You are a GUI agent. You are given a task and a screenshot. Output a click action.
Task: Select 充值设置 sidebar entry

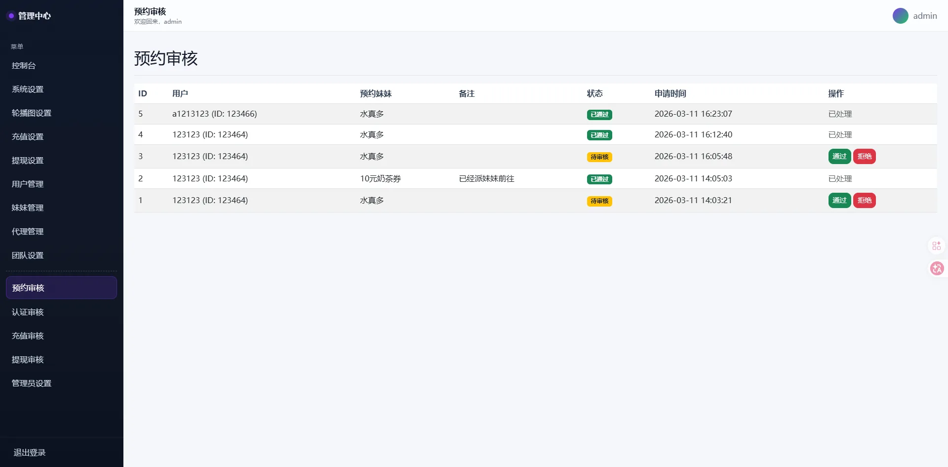click(x=28, y=137)
